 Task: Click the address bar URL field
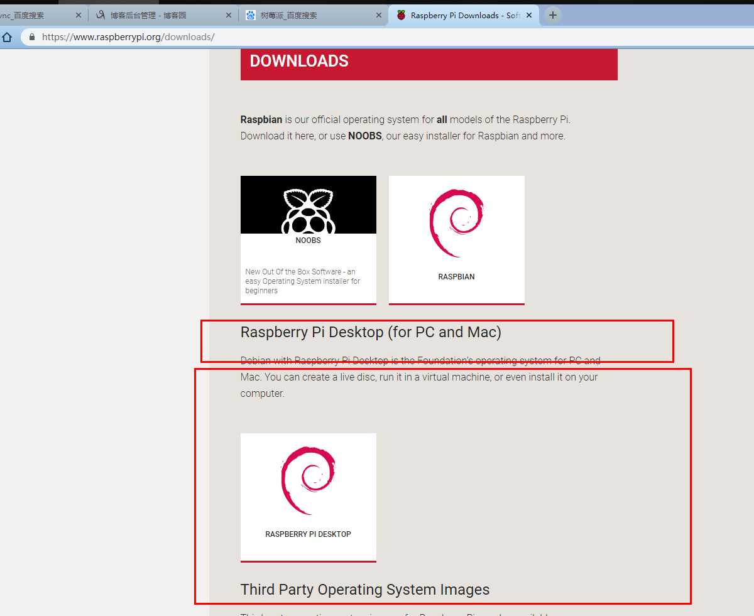(x=388, y=37)
